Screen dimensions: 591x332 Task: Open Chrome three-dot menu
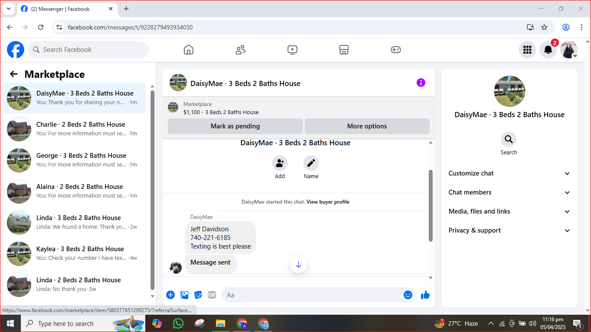pos(581,27)
